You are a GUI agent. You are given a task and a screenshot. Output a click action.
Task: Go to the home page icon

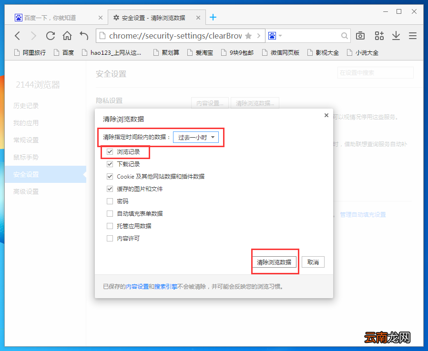(67, 36)
